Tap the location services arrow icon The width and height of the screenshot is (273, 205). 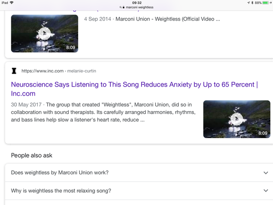pos(248,3)
